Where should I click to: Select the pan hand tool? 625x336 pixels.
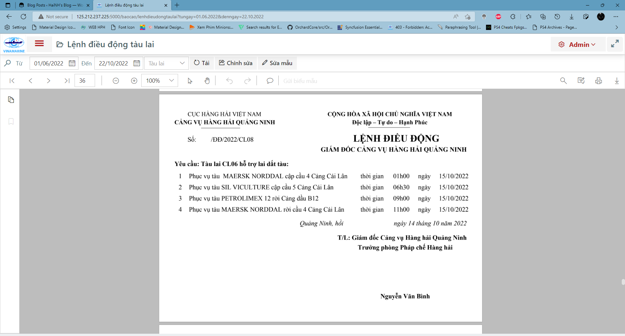207,81
